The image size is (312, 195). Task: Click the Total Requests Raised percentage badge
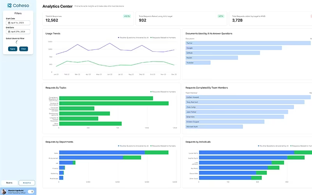[221, 16]
